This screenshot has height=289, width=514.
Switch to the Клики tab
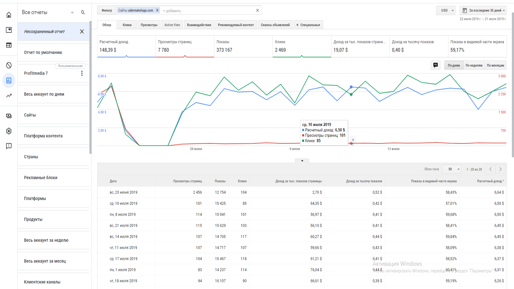pyautogui.click(x=127, y=25)
